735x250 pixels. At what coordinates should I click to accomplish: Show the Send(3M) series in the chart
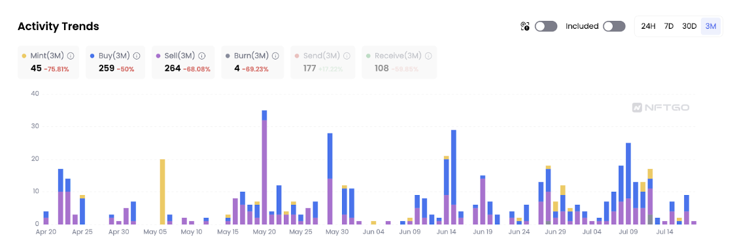pyautogui.click(x=323, y=62)
